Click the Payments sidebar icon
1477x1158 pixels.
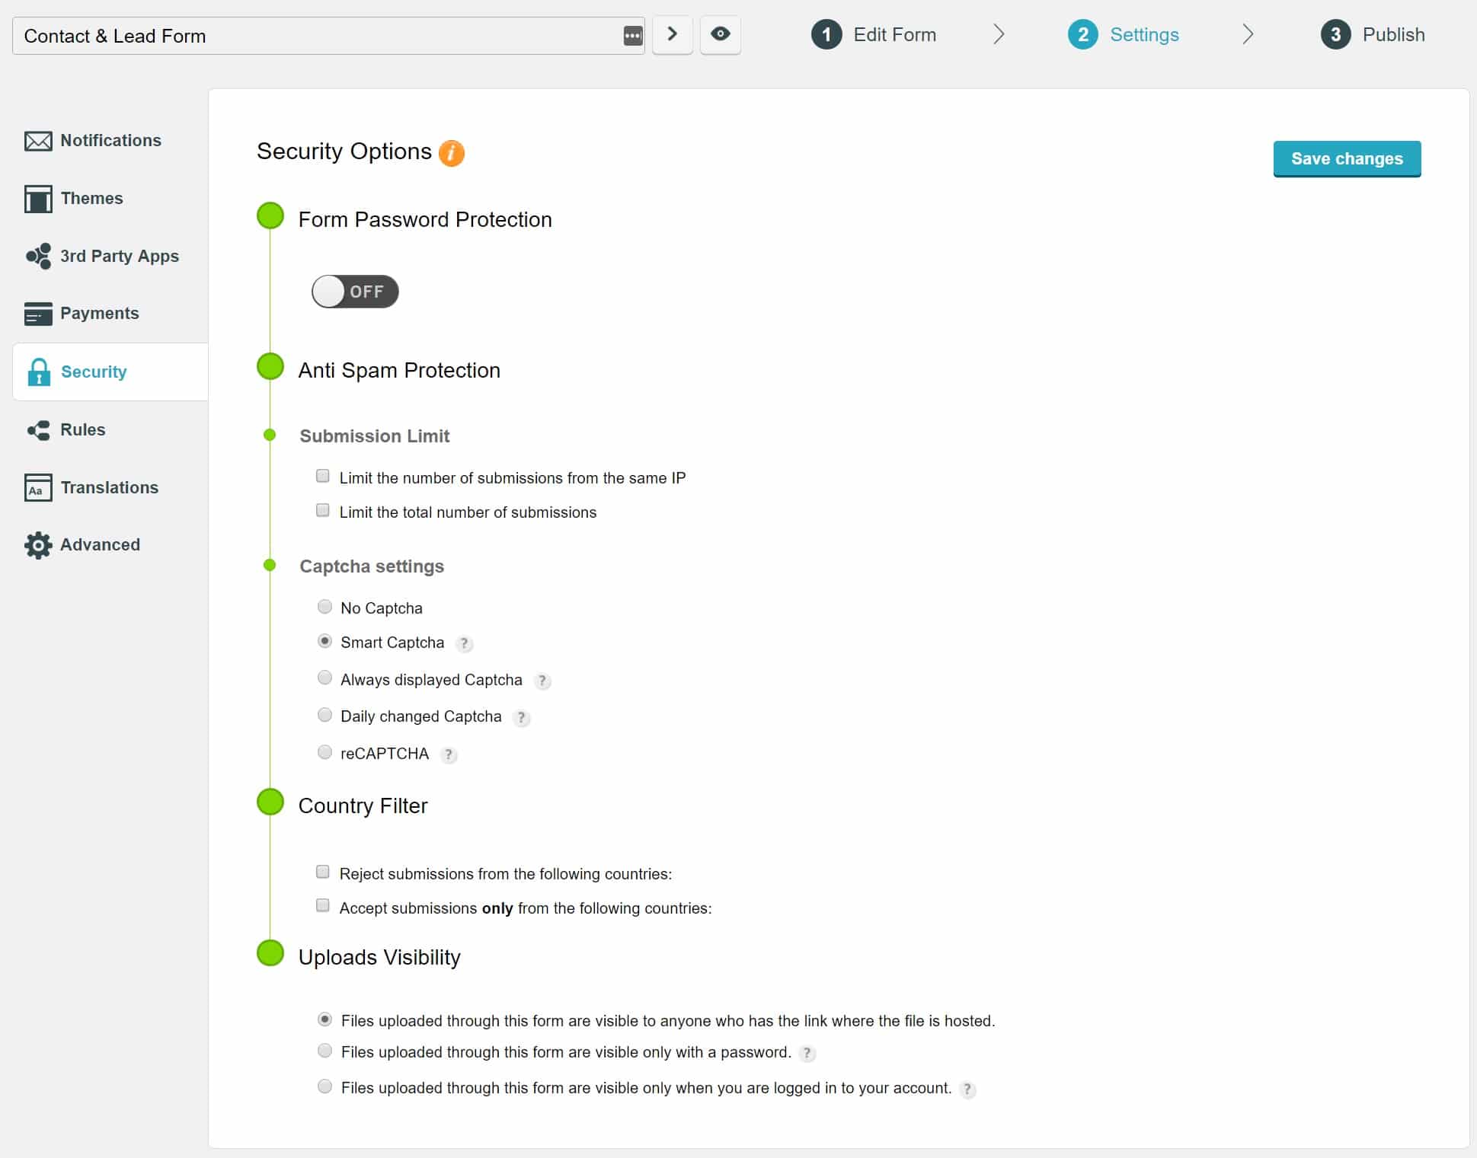[x=37, y=313]
